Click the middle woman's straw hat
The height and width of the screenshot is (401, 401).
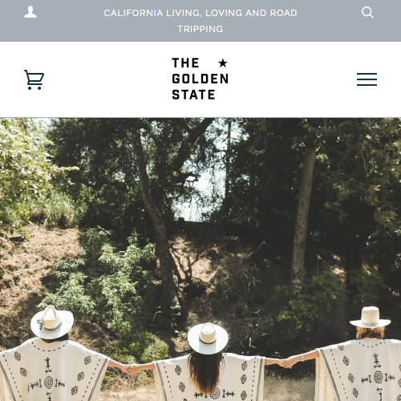click(208, 338)
